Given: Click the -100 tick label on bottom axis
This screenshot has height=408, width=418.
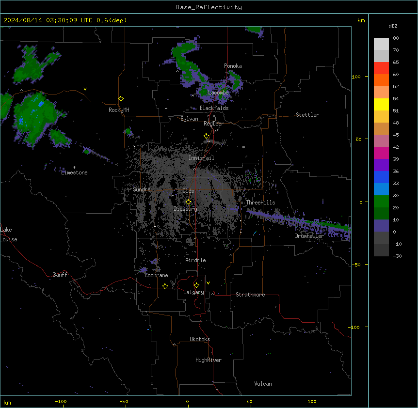Looking at the screenshot, I should pyautogui.click(x=61, y=401).
